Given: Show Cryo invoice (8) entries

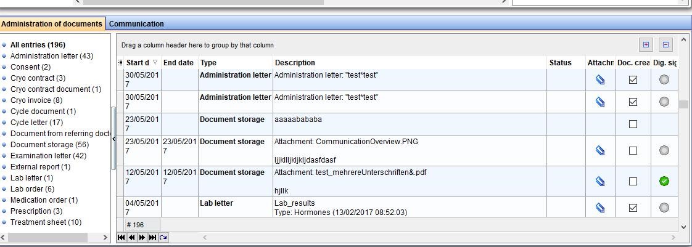Looking at the screenshot, I should (x=36, y=100).
